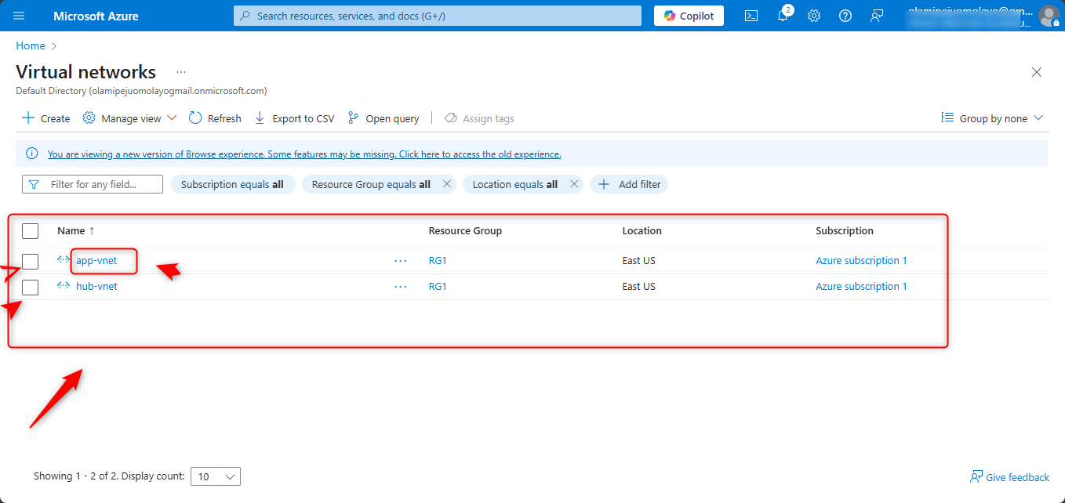Open the hub-vnet virtual network
The image size is (1065, 503).
[x=96, y=286]
